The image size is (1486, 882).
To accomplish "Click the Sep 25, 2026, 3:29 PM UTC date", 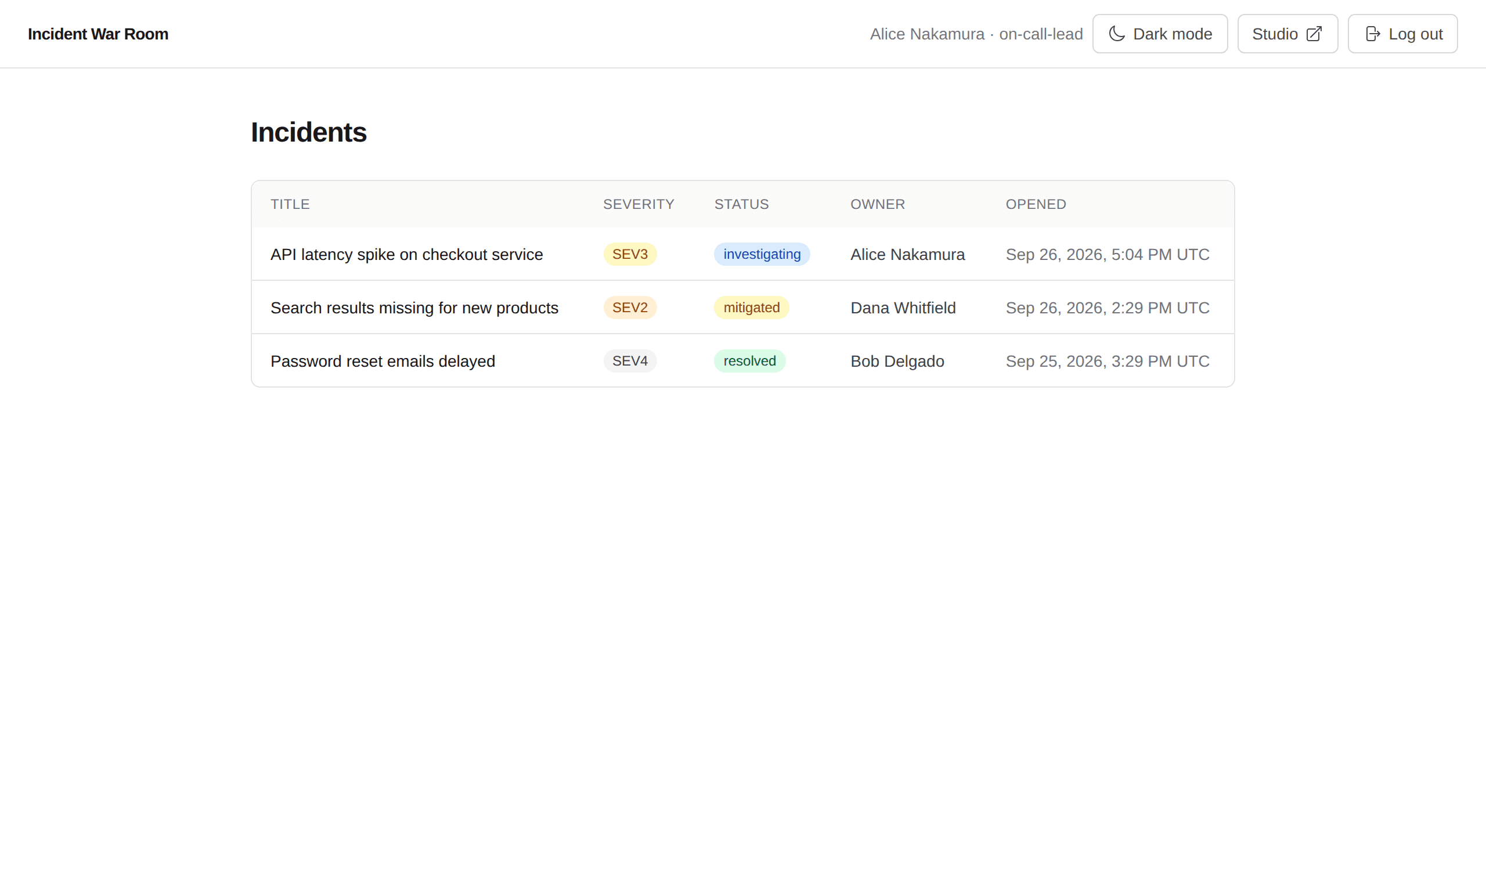I will (1108, 362).
